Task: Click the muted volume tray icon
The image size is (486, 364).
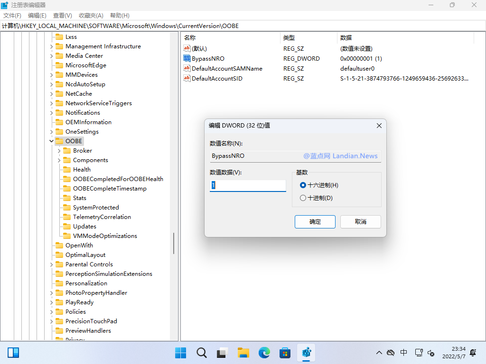Action: [431, 353]
